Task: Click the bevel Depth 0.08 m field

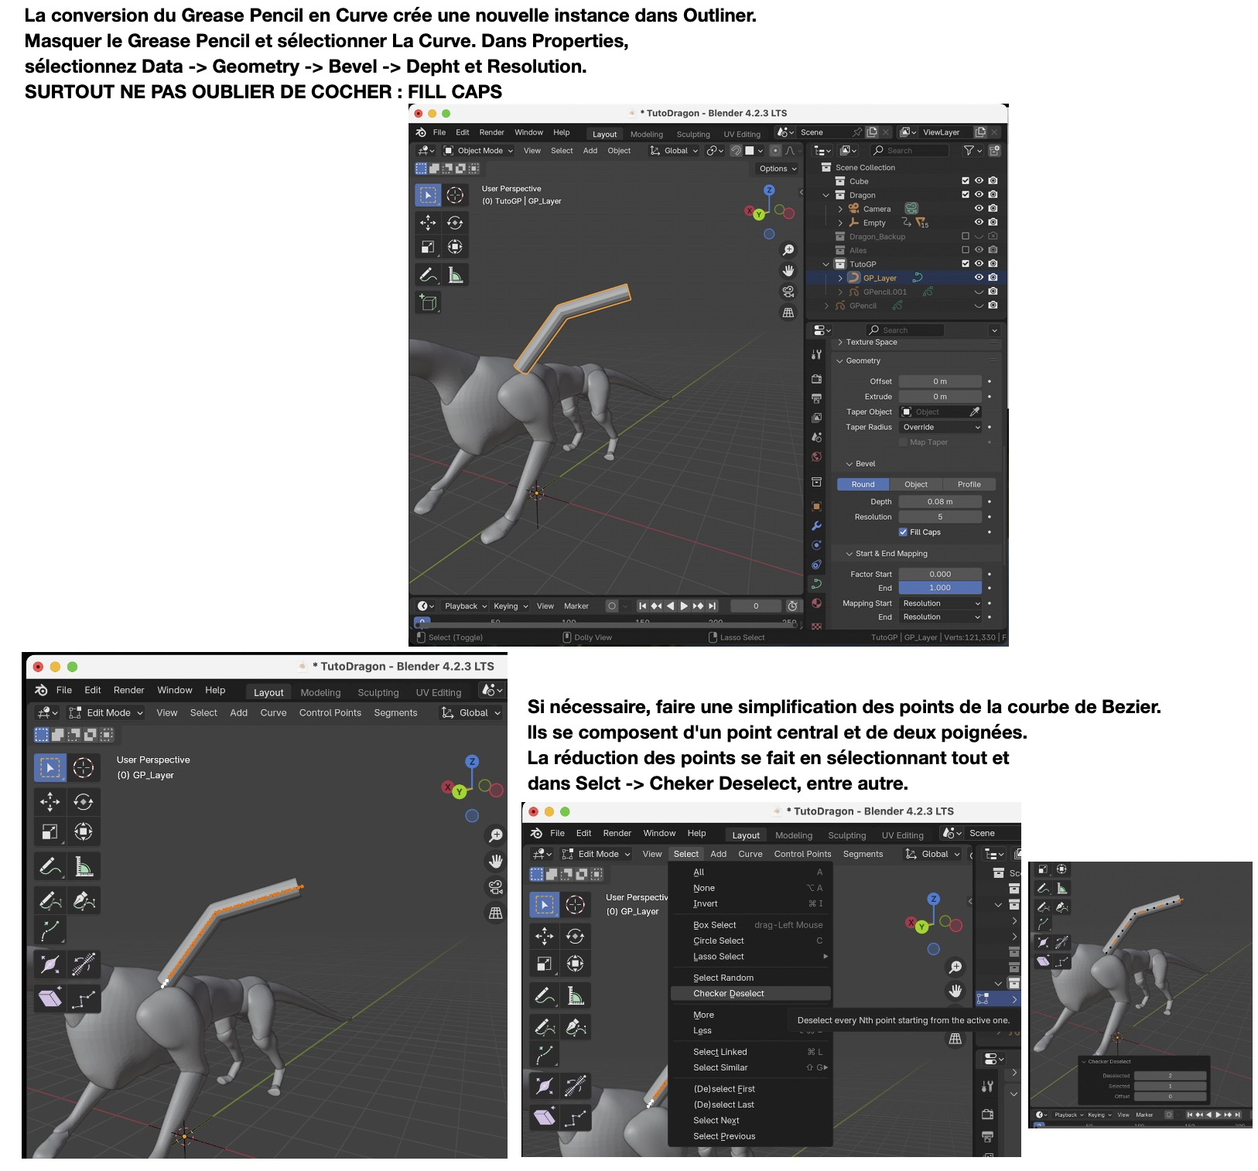Action: click(940, 501)
